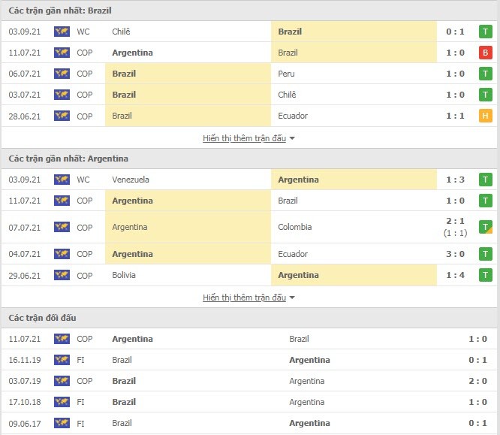Click the dropdown arrow after Brazil's 'Hiển thị thêm trận đấu'

[x=292, y=138]
